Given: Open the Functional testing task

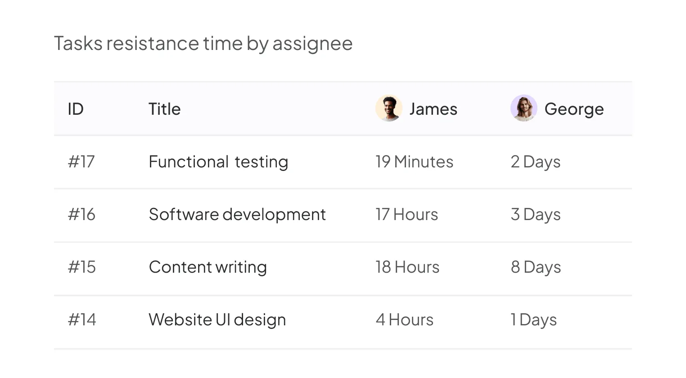Looking at the screenshot, I should [218, 162].
